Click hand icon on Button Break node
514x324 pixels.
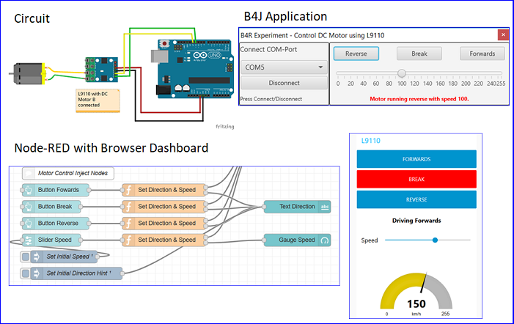point(29,207)
